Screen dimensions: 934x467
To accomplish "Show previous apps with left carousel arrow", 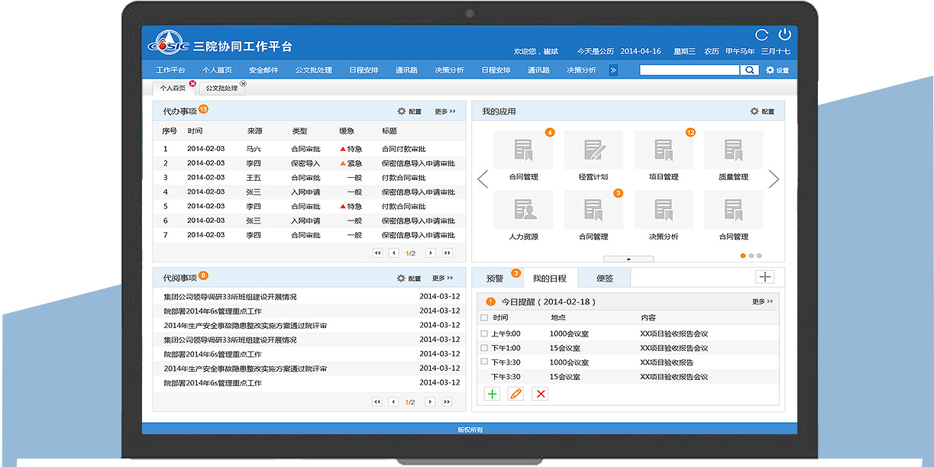I will coord(483,179).
